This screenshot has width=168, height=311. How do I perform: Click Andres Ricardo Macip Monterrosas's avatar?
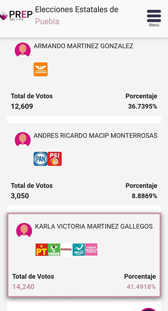coord(23,140)
